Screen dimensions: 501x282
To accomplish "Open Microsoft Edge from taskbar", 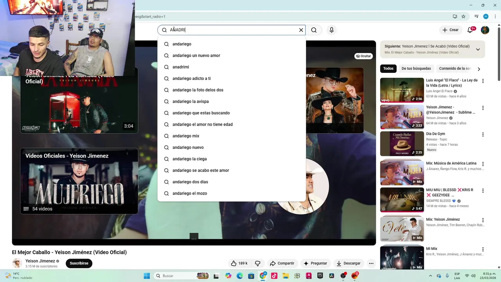I will click(240, 276).
